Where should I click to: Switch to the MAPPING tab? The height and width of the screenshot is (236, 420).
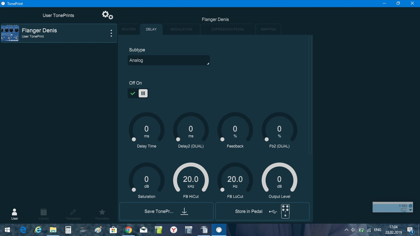point(268,29)
